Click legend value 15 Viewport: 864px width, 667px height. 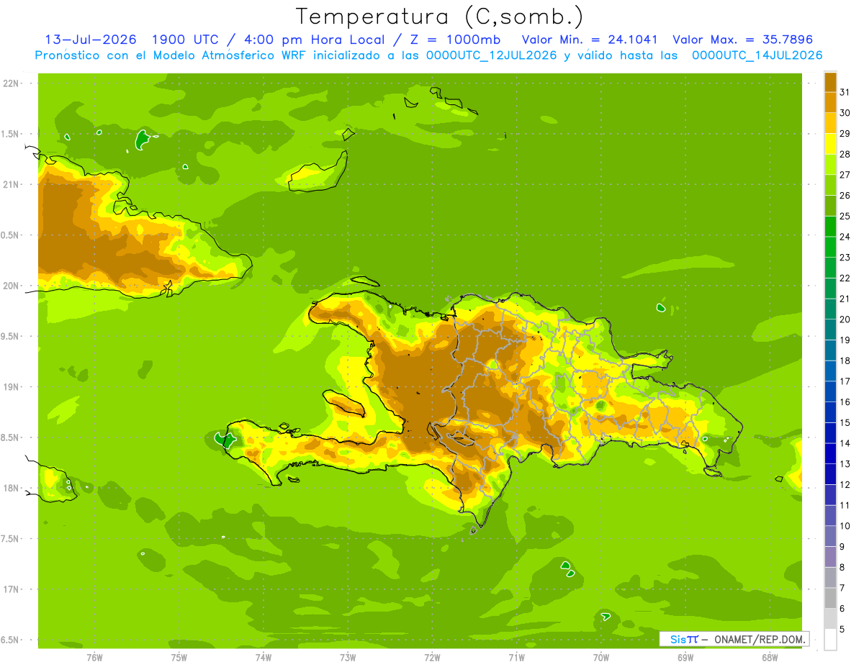[845, 422]
